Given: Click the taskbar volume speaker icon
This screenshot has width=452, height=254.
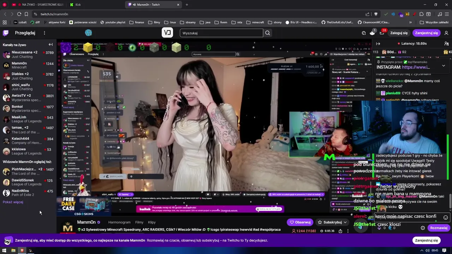Looking at the screenshot, I should [x=428, y=250].
